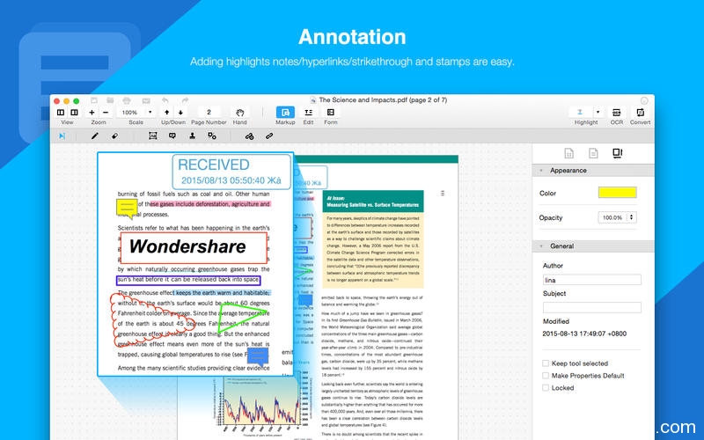
Task: Go to previous page with Up arrow
Action: [166, 113]
